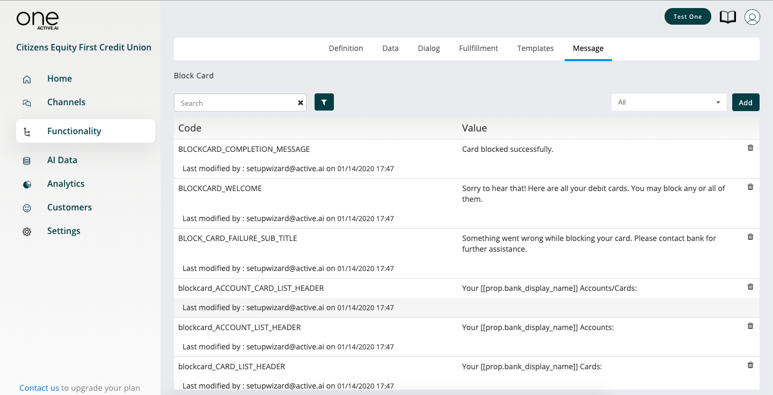Delete blockcard_CARD_LIST_HEADER using trash icon
The height and width of the screenshot is (395, 773).
click(x=750, y=365)
